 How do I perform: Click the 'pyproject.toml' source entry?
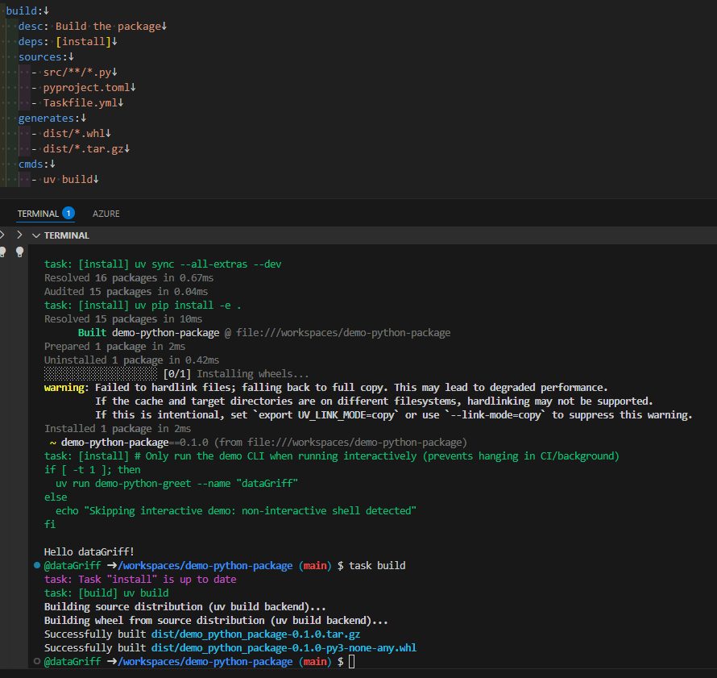click(86, 87)
